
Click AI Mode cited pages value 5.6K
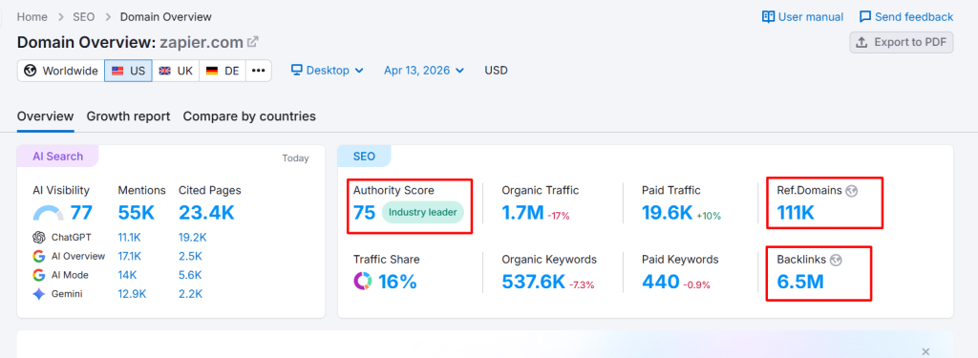191,275
